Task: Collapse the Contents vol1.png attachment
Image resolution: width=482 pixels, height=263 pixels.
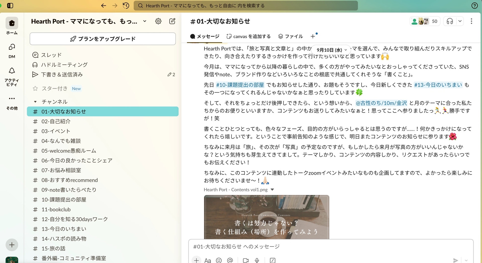Action: [x=272, y=190]
